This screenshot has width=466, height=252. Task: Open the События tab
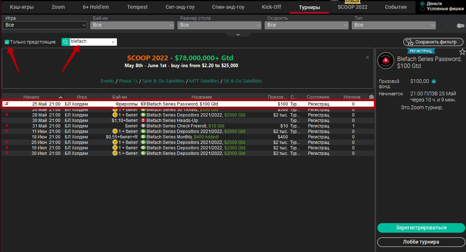click(396, 7)
